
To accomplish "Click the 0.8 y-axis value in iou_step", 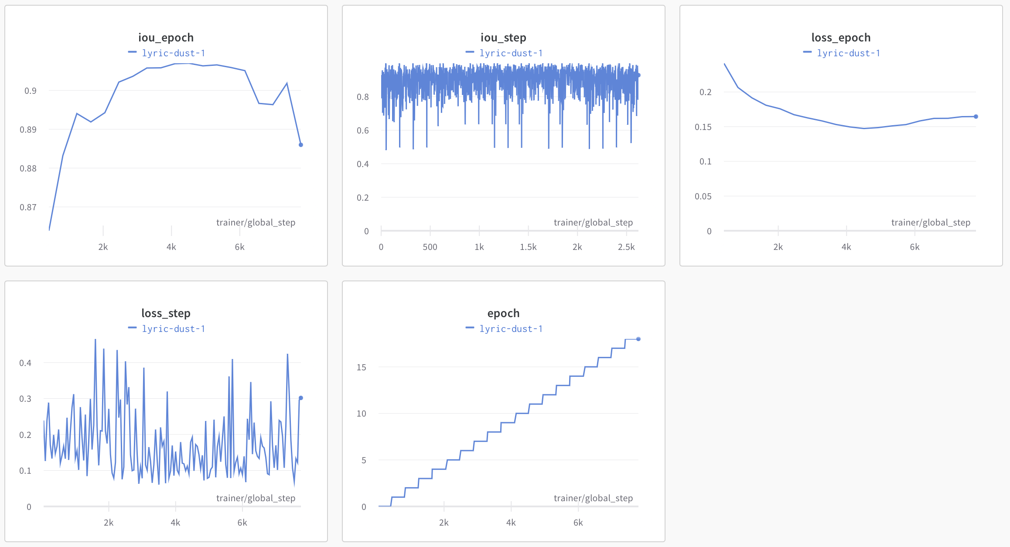I will pyautogui.click(x=363, y=97).
